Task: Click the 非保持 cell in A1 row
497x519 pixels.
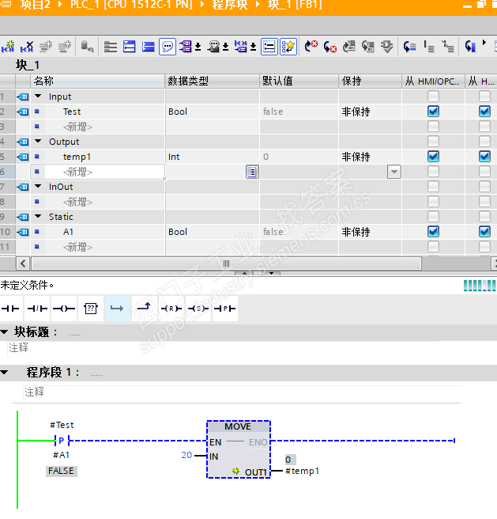Action: point(370,232)
